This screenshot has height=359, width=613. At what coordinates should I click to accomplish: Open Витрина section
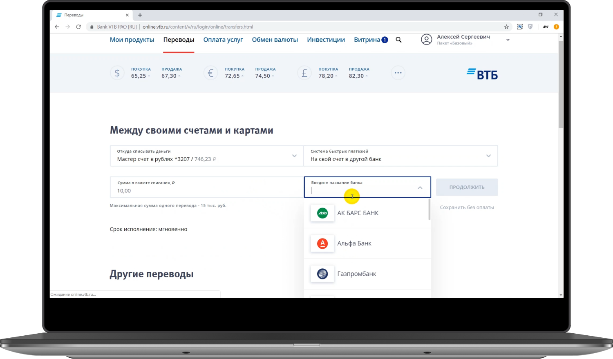pyautogui.click(x=367, y=40)
